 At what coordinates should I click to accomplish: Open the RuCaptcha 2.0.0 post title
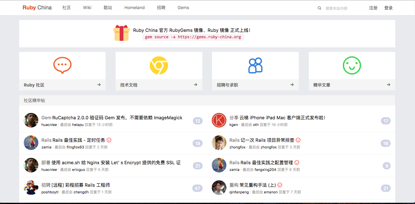click(x=117, y=117)
